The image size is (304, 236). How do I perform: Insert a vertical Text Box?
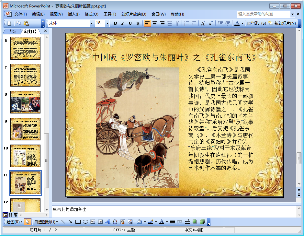[x=100, y=222]
